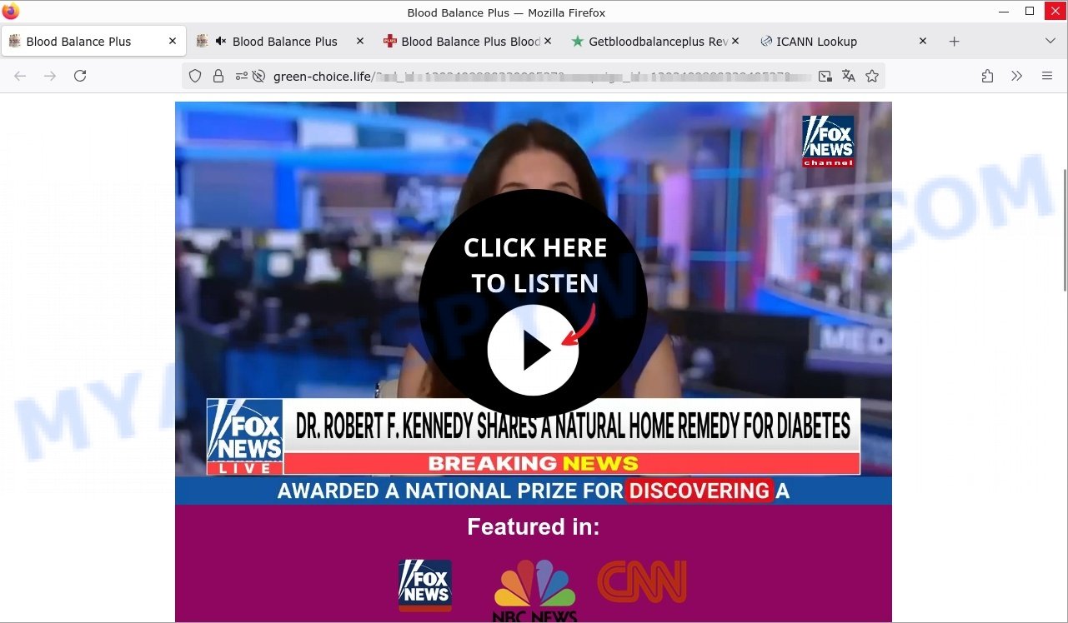Open the Firefox hamburger menu

tap(1047, 76)
